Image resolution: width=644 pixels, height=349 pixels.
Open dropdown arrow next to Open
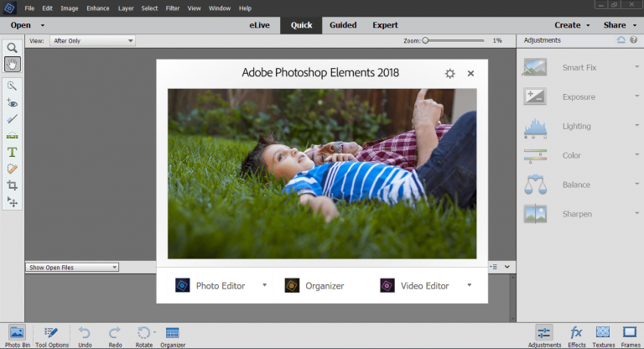coord(42,25)
